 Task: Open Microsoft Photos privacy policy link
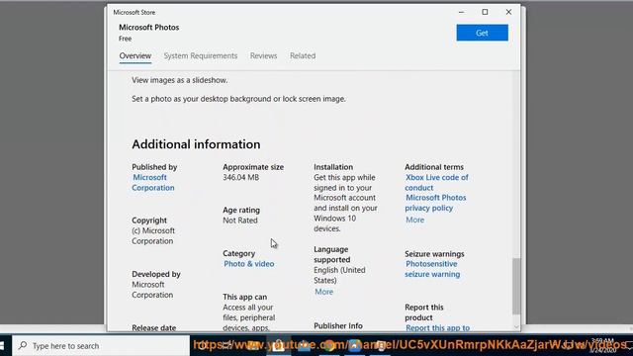coord(435,203)
